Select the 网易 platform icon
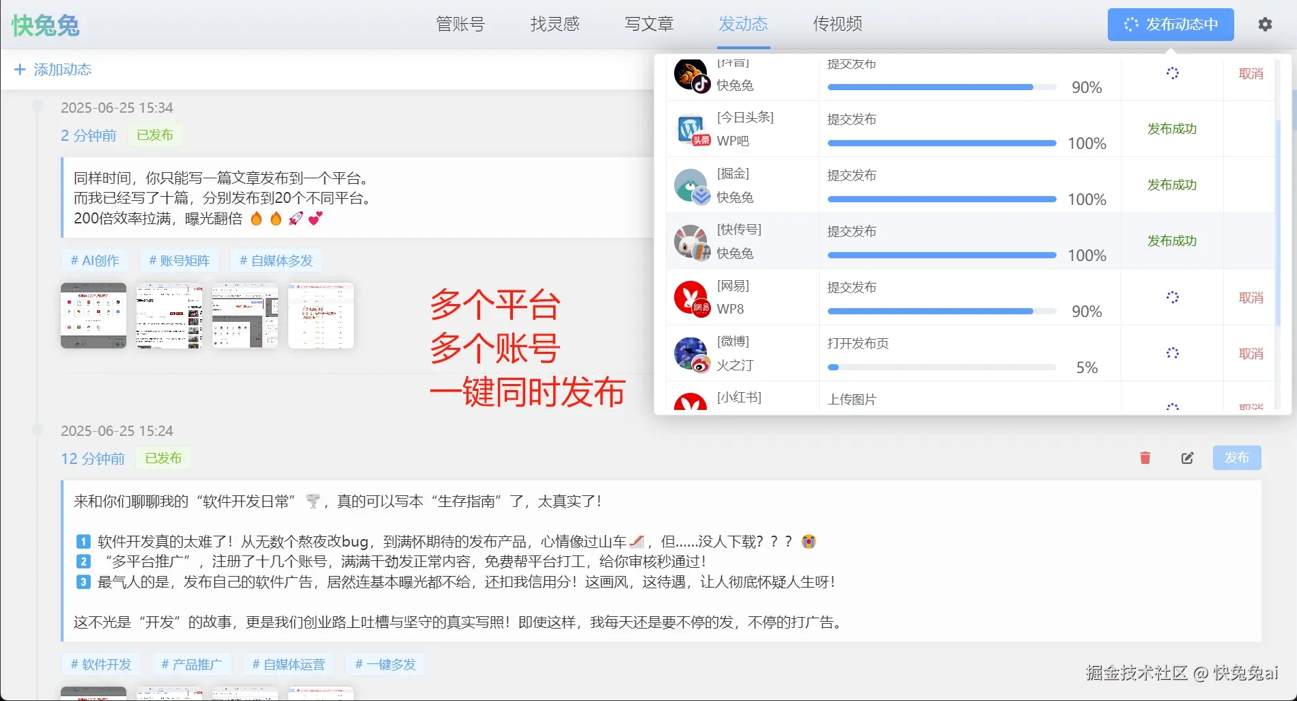Viewport: 1297px width, 701px height. click(691, 297)
